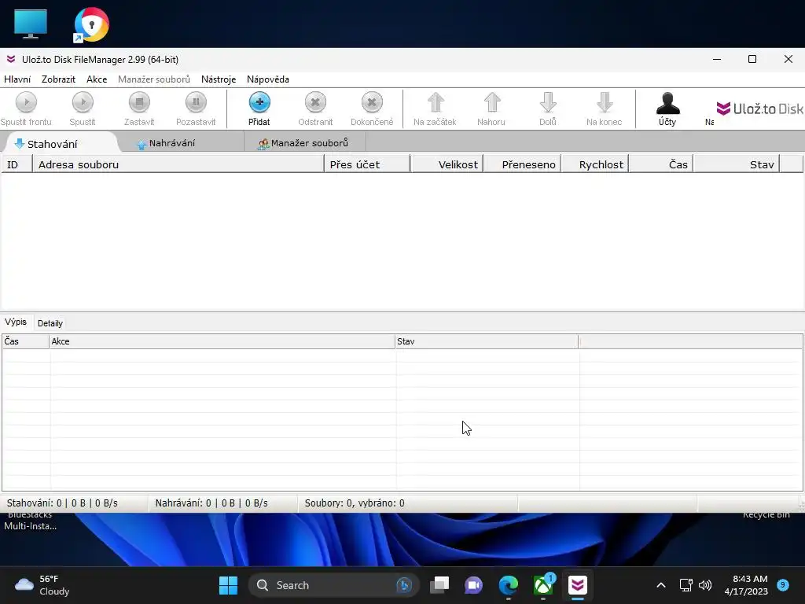Click the Soubory: 0, vybráno: 0 status text
This screenshot has height=604, width=805.
[x=355, y=503]
